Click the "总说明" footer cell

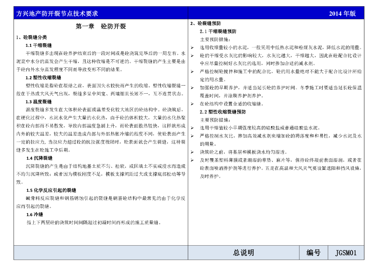(x=243, y=253)
